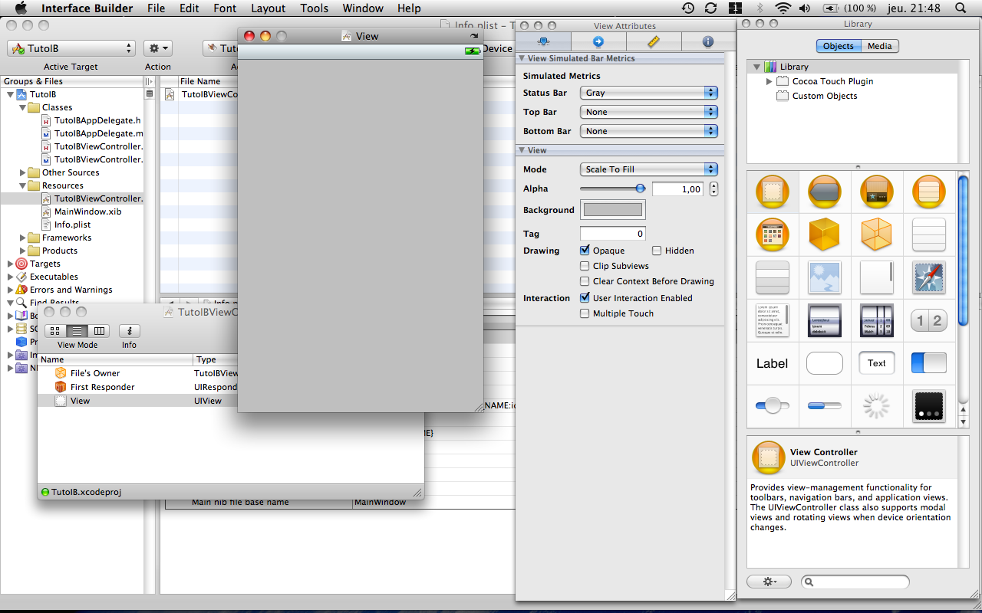The height and width of the screenshot is (613, 982).
Task: Select the Text View lorem ipsum item
Action: [773, 320]
